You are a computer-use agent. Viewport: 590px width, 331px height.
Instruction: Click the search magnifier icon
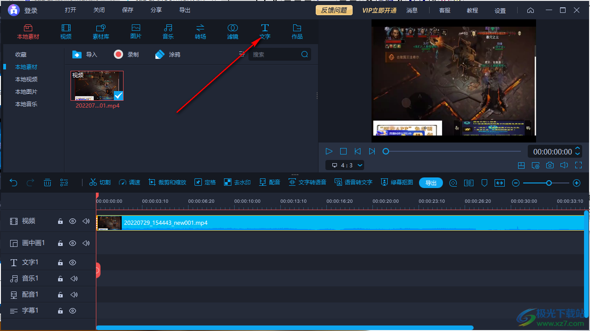(305, 54)
